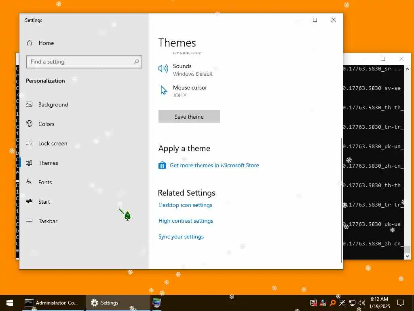Click the Start tiles icon in sidebar
414x311 pixels.
click(x=29, y=201)
